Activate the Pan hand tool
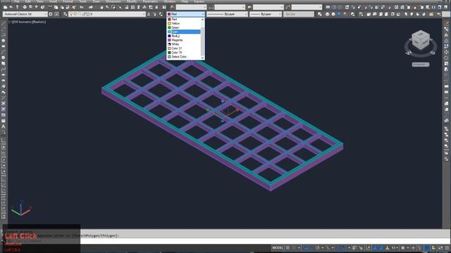Screen dimensions: 451x253 pyautogui.click(x=101, y=7)
